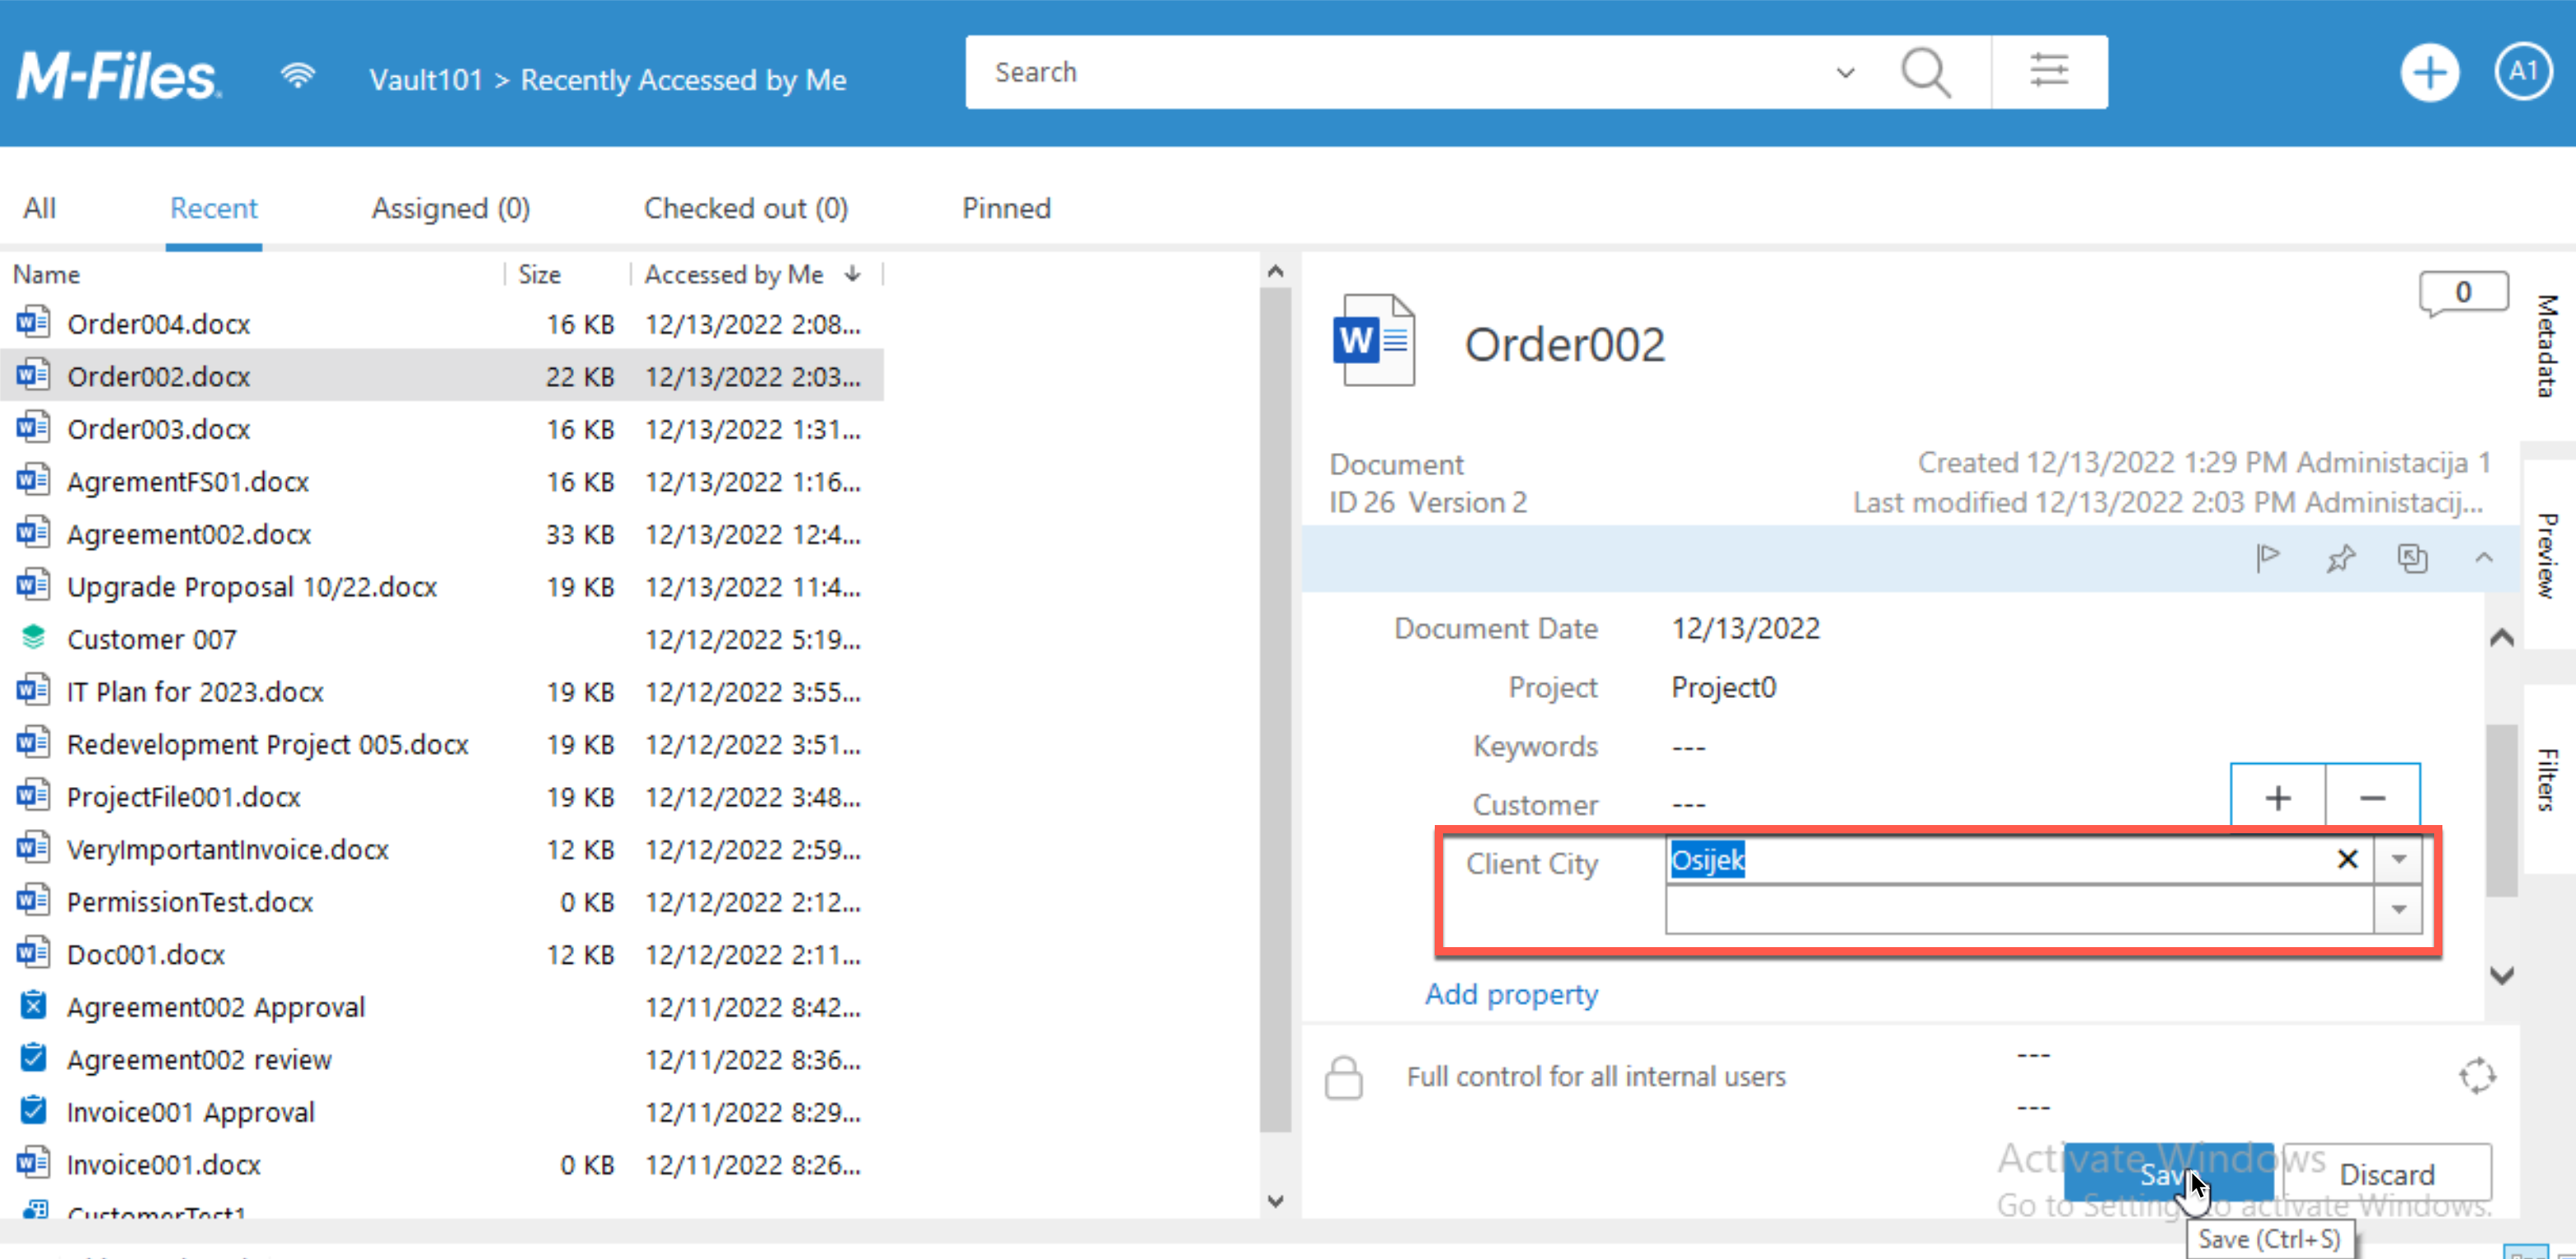Image resolution: width=2576 pixels, height=1259 pixels.
Task: Select Redevelopment Project 005.docx
Action: 441,743
